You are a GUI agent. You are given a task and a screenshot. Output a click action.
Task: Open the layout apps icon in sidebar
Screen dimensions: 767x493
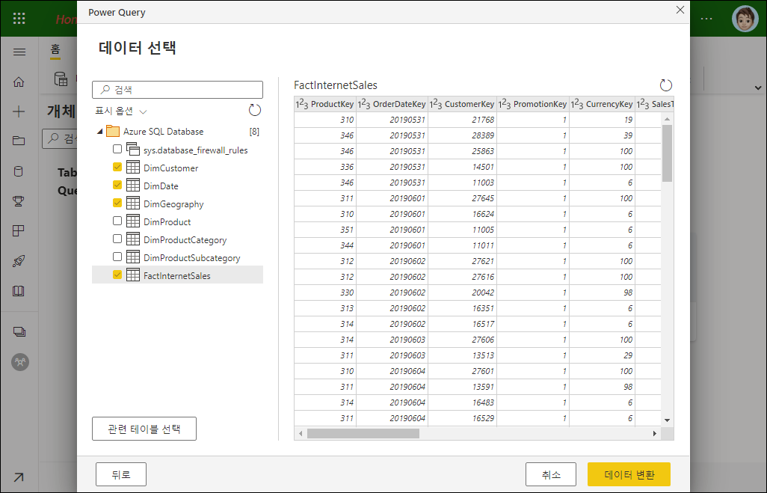tap(19, 230)
